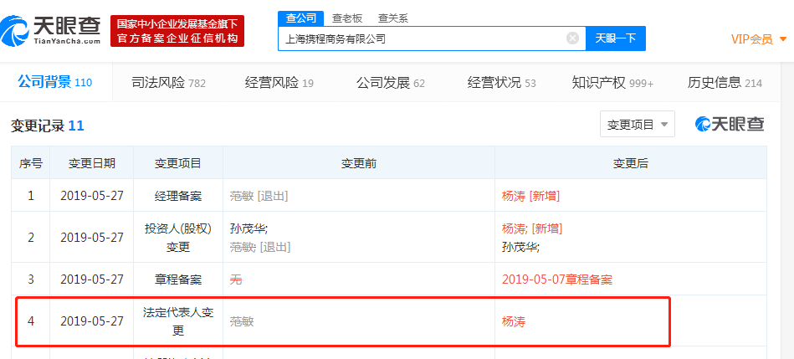Clear the search box with the X icon
794x359 pixels.
coord(572,38)
